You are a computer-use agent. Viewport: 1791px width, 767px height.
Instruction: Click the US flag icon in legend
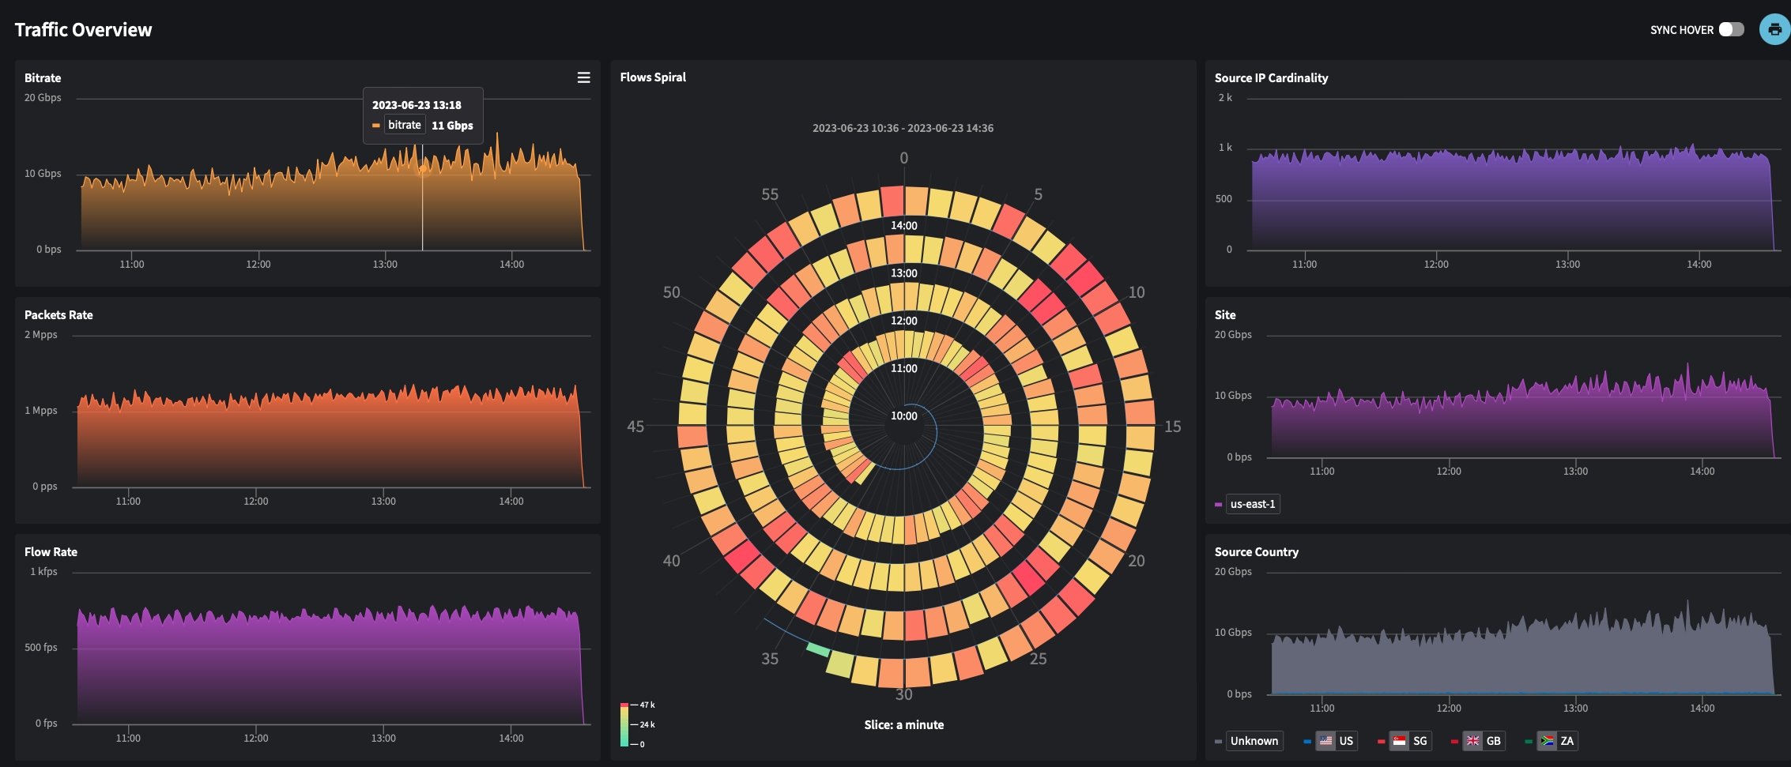point(1325,741)
